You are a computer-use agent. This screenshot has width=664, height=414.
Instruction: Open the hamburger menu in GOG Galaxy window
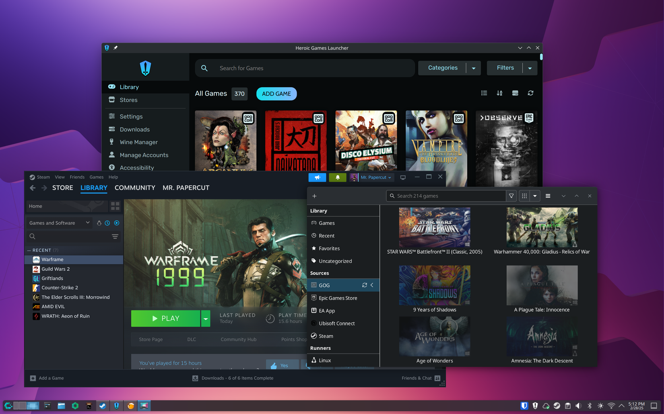pyautogui.click(x=548, y=196)
